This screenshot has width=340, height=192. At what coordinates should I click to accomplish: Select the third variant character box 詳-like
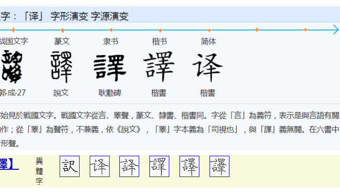coord(129,166)
